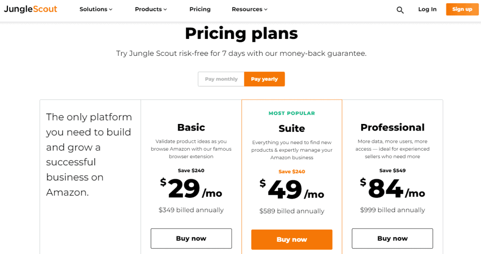
Task: Select the Pay yearly billing option
Action: [264, 79]
